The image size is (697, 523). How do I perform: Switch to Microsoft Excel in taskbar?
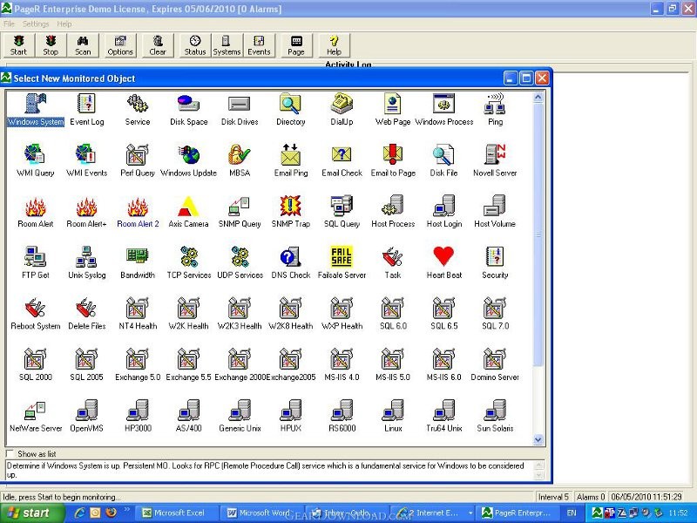pyautogui.click(x=176, y=513)
